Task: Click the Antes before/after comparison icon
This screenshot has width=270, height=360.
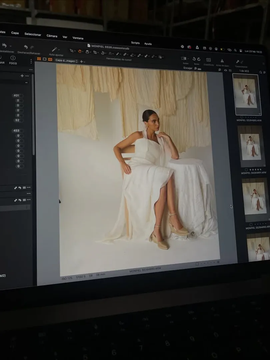Action: click(183, 58)
